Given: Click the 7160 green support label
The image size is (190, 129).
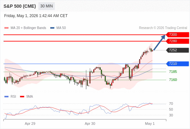Looking at the screenshot, I should click(x=173, y=80).
